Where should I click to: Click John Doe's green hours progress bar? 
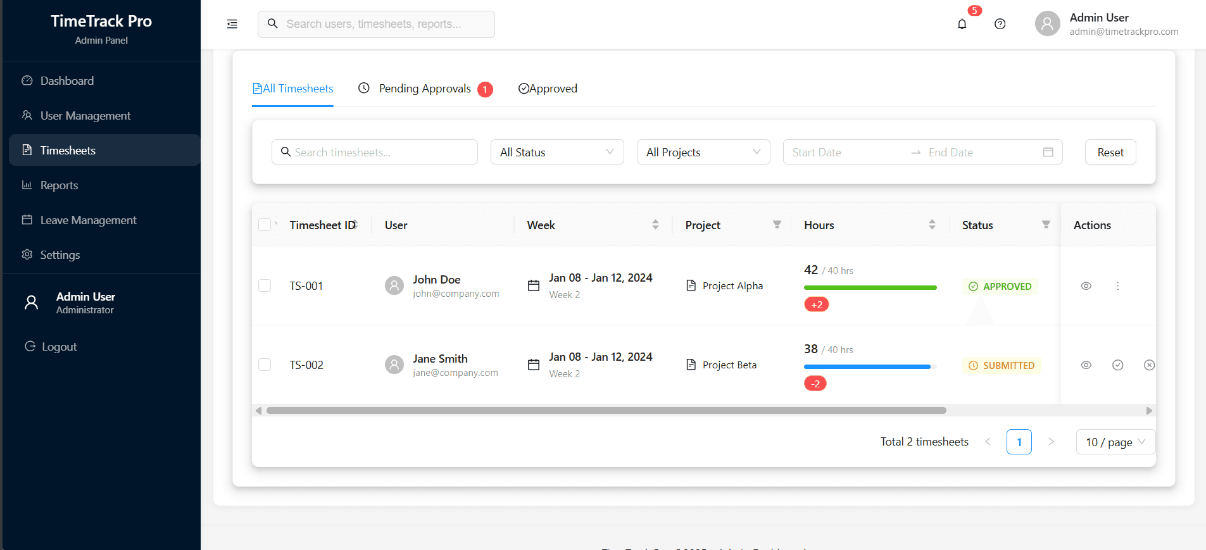click(x=870, y=287)
